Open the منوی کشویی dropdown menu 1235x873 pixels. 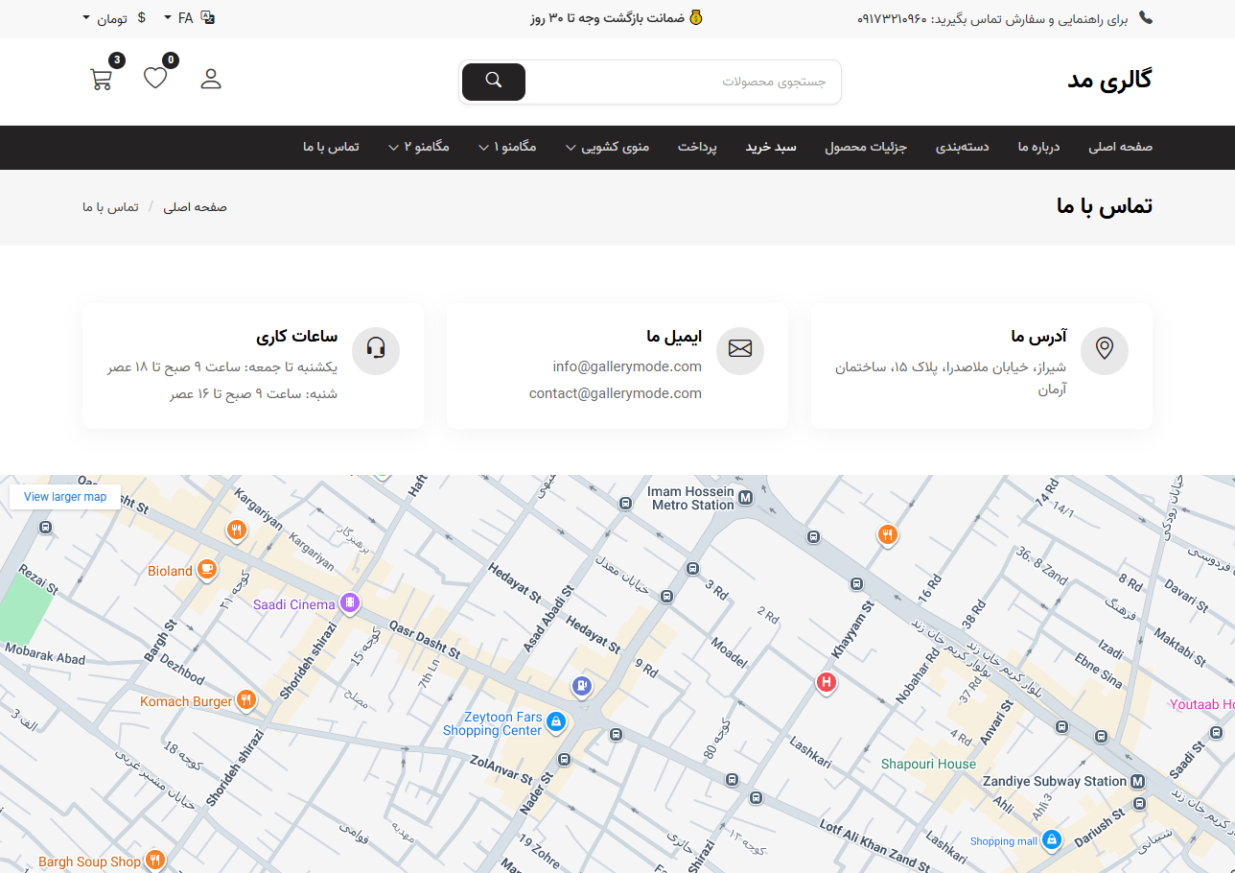click(606, 147)
